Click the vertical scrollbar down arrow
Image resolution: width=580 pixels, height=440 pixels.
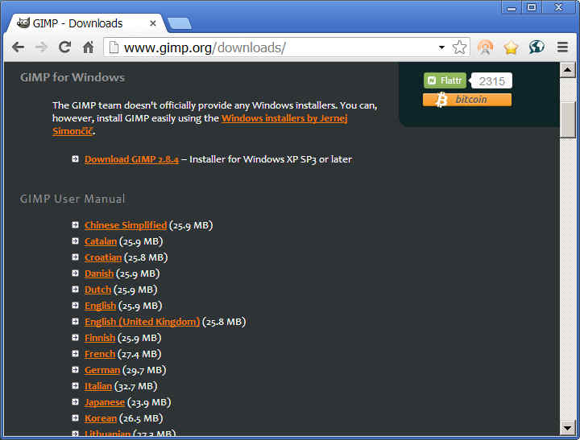pyautogui.click(x=568, y=428)
